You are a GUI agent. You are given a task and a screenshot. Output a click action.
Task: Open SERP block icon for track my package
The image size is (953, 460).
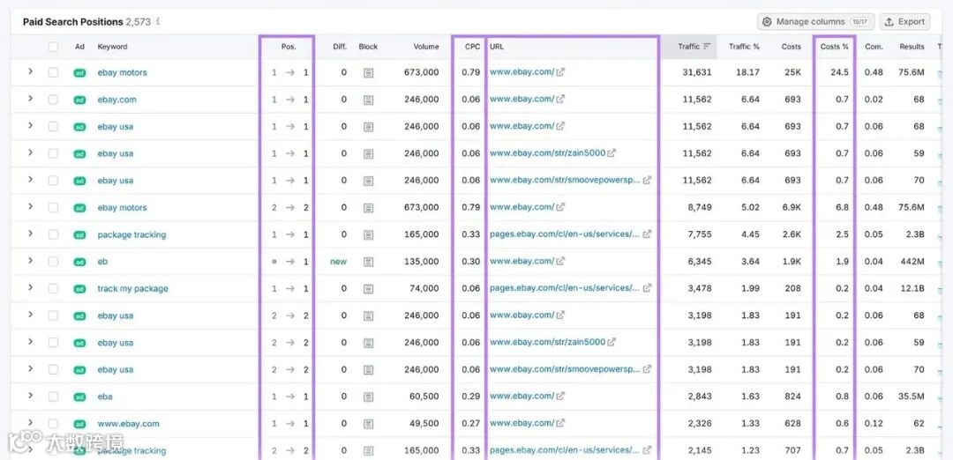368,289
